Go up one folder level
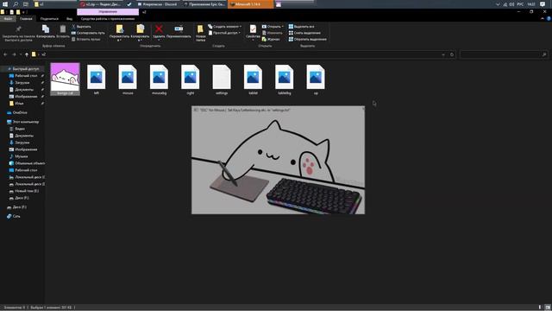The width and height of the screenshot is (552, 311). coord(27,54)
